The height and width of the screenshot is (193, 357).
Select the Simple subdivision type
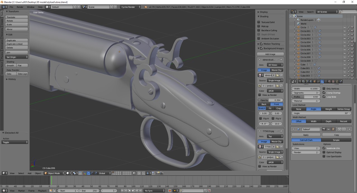tap(336, 140)
